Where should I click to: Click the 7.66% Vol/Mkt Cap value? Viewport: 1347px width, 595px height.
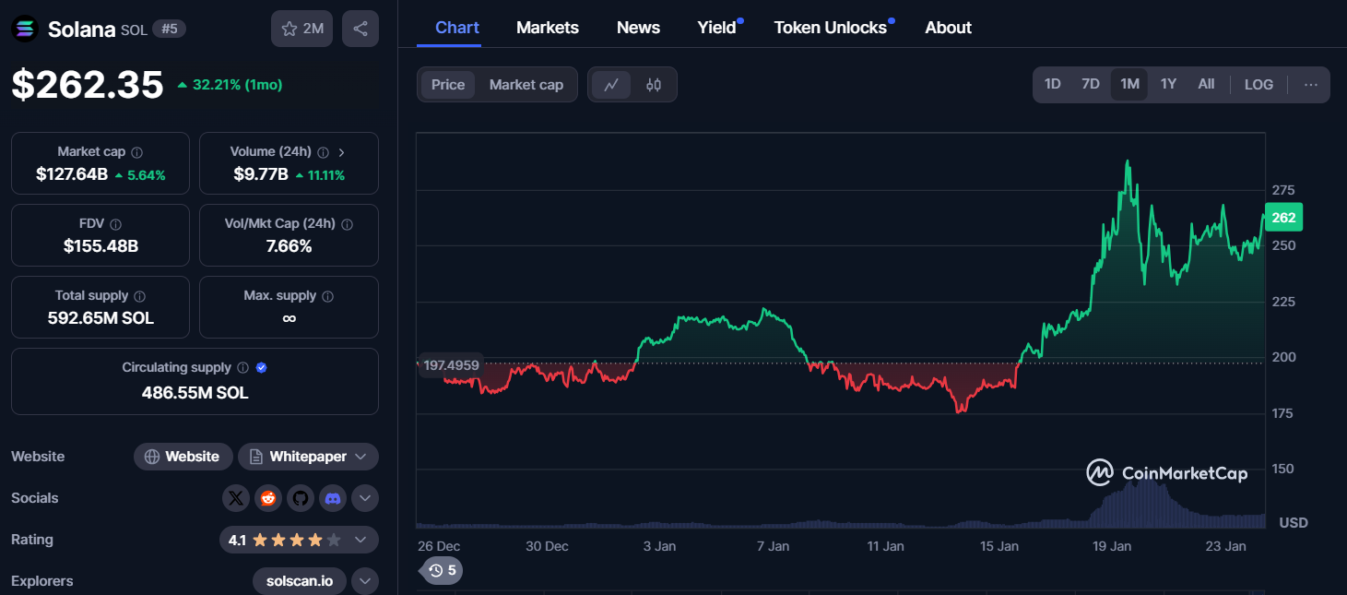click(289, 246)
